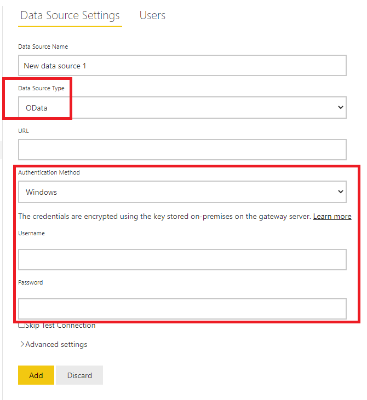Switch to the Users tab
This screenshot has height=400, width=367.
(x=152, y=15)
